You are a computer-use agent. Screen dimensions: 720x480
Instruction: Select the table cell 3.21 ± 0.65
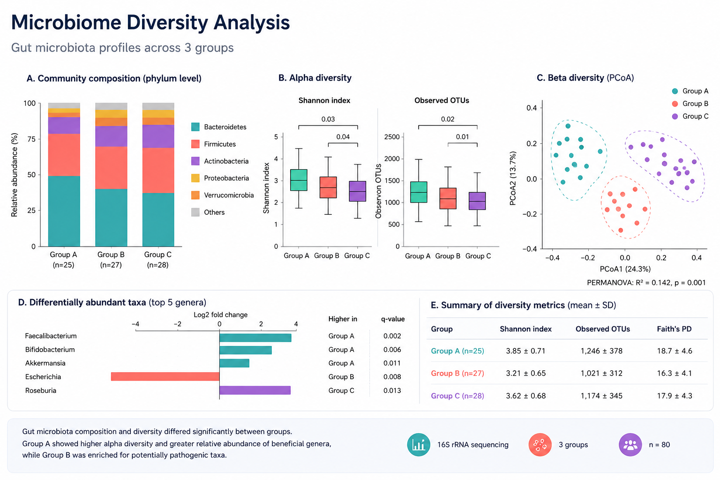(526, 374)
